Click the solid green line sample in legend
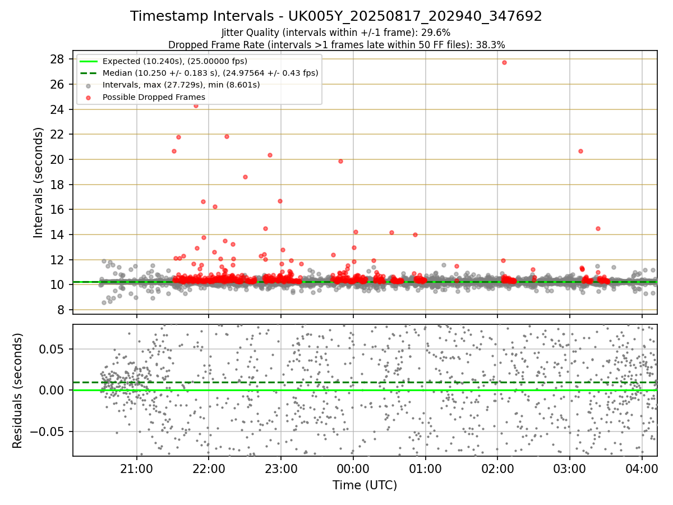 pos(89,61)
